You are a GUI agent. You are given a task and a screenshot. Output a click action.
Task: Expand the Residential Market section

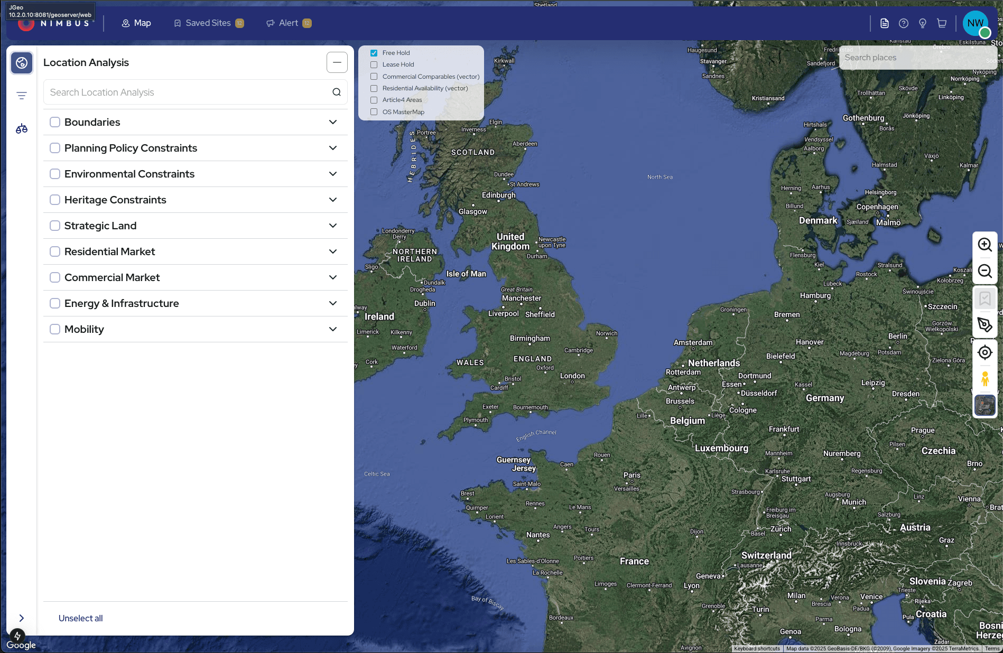pos(333,251)
